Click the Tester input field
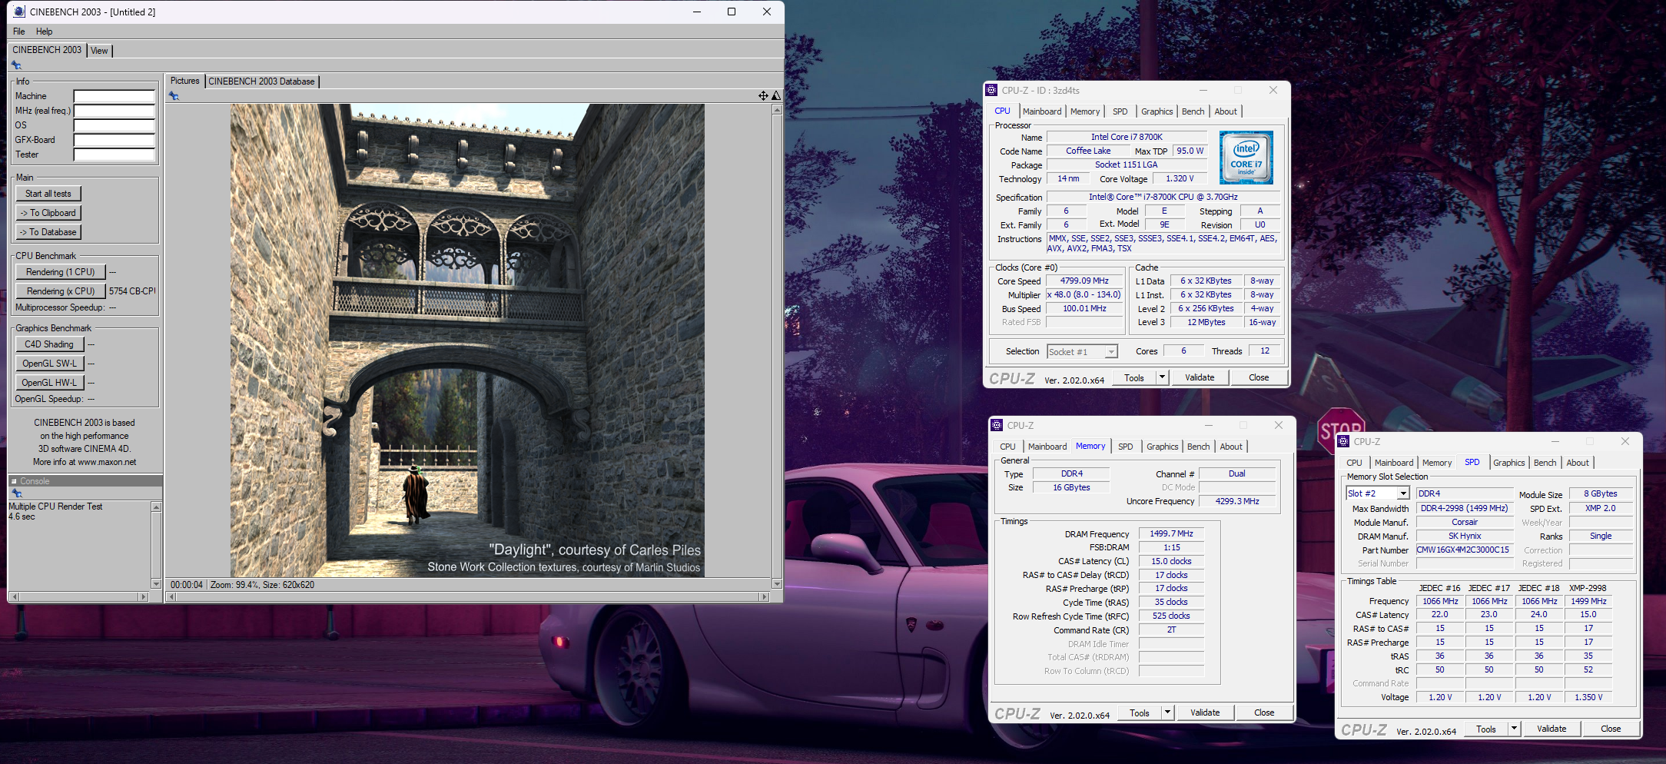The height and width of the screenshot is (764, 1666). [114, 154]
